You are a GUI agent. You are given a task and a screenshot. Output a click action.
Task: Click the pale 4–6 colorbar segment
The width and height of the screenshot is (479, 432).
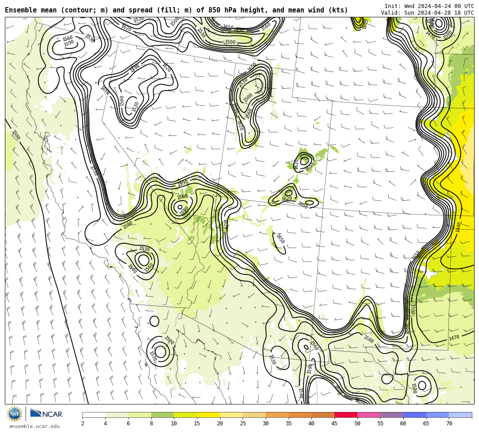pyautogui.click(x=117, y=415)
